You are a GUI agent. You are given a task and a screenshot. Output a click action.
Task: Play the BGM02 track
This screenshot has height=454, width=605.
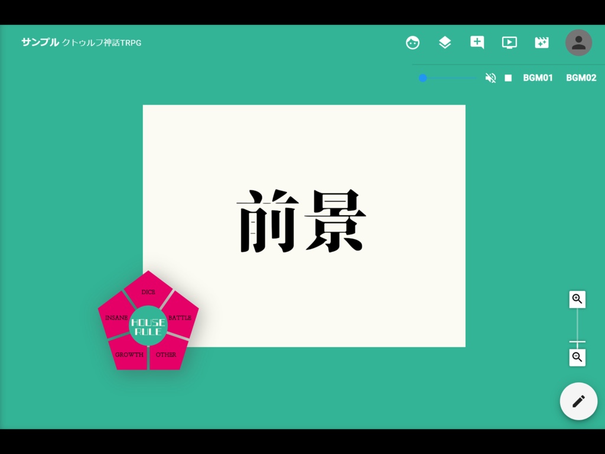point(581,77)
